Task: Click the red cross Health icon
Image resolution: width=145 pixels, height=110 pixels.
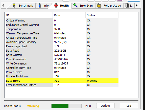Action: pyautogui.click(x=56, y=6)
